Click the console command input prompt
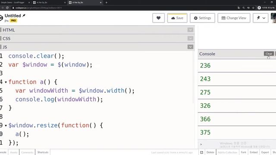The image size is (276, 155). click(237, 144)
